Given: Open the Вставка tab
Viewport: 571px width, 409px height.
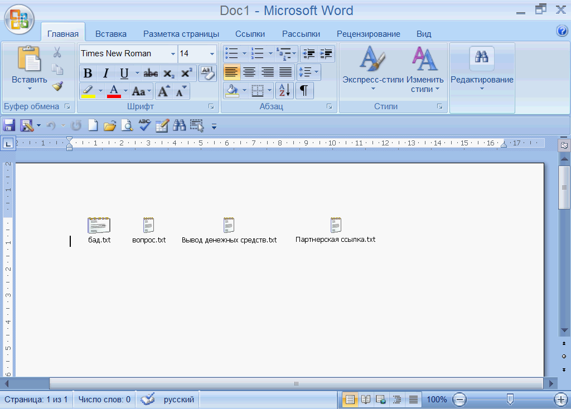Looking at the screenshot, I should click(111, 34).
